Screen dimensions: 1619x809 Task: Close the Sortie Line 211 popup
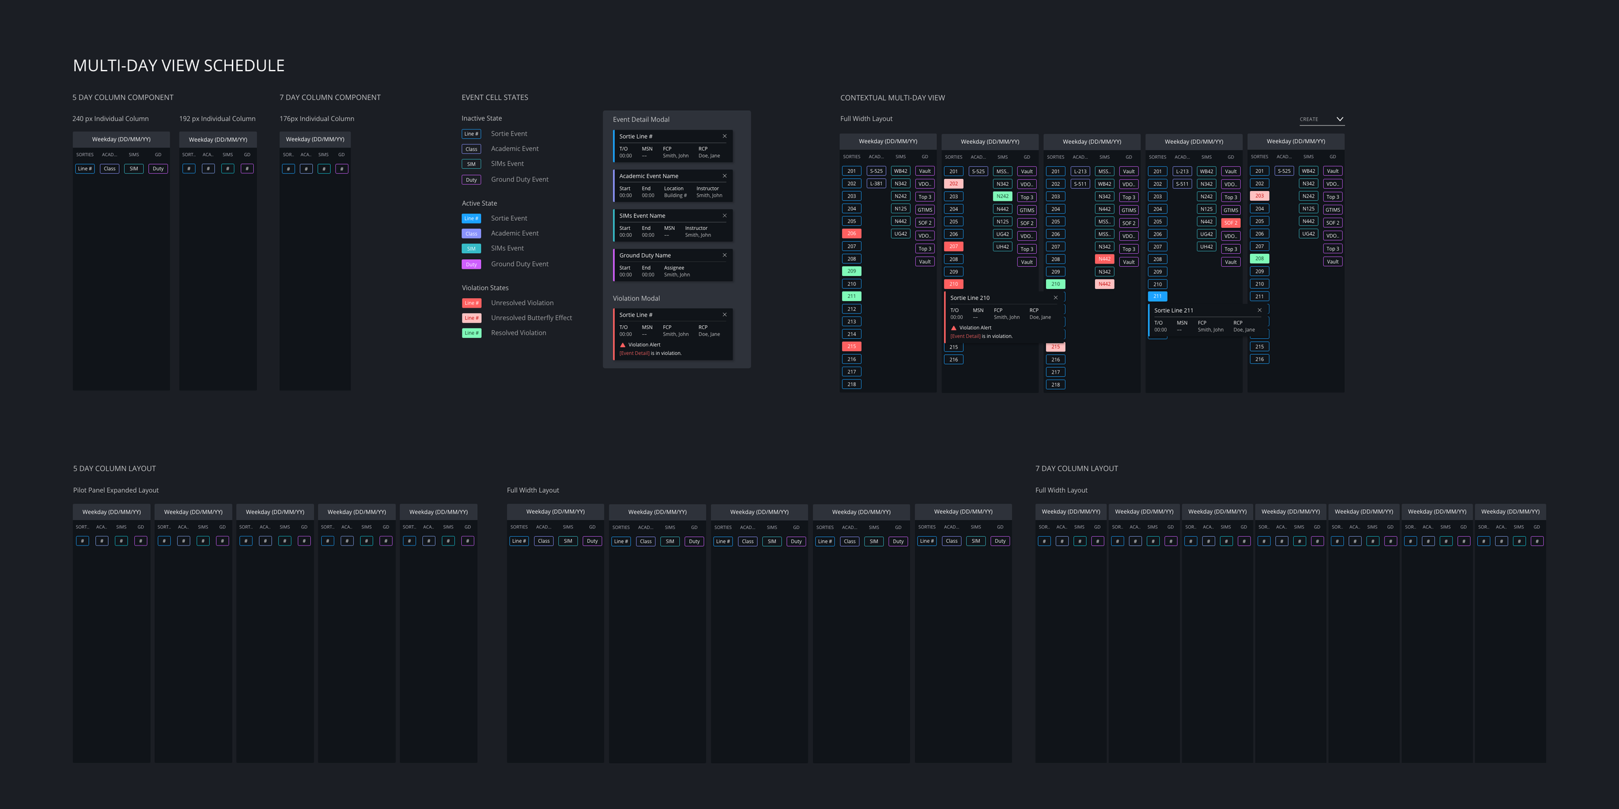tap(1260, 310)
